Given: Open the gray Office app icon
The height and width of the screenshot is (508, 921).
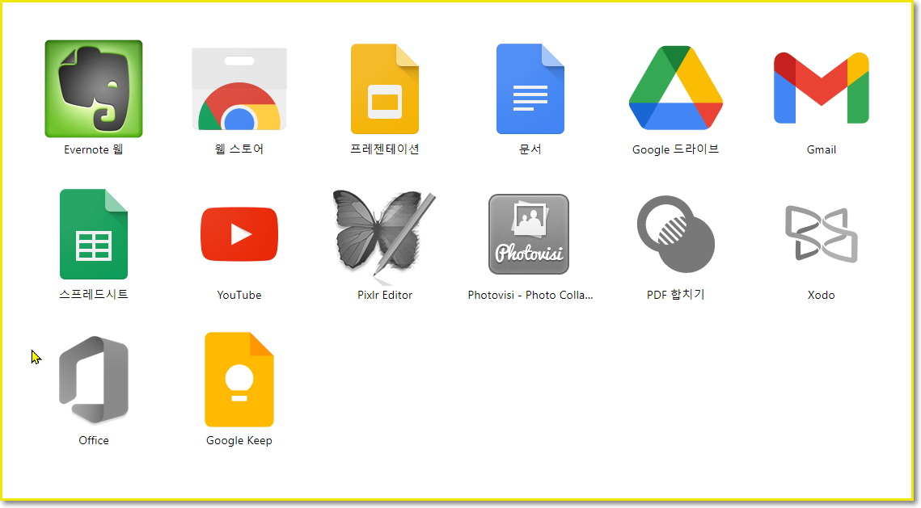Looking at the screenshot, I should click(x=93, y=380).
